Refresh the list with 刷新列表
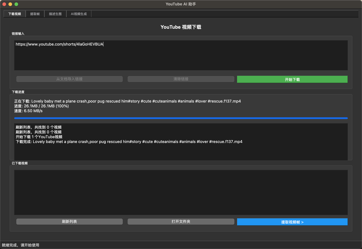The image size is (362, 249). pos(69,222)
